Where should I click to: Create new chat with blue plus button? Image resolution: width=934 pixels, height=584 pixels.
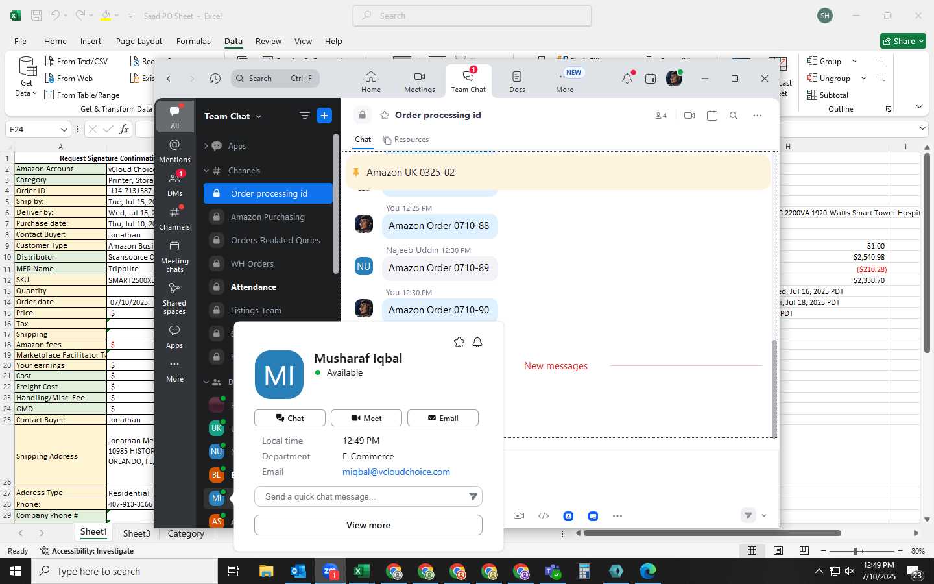(324, 116)
